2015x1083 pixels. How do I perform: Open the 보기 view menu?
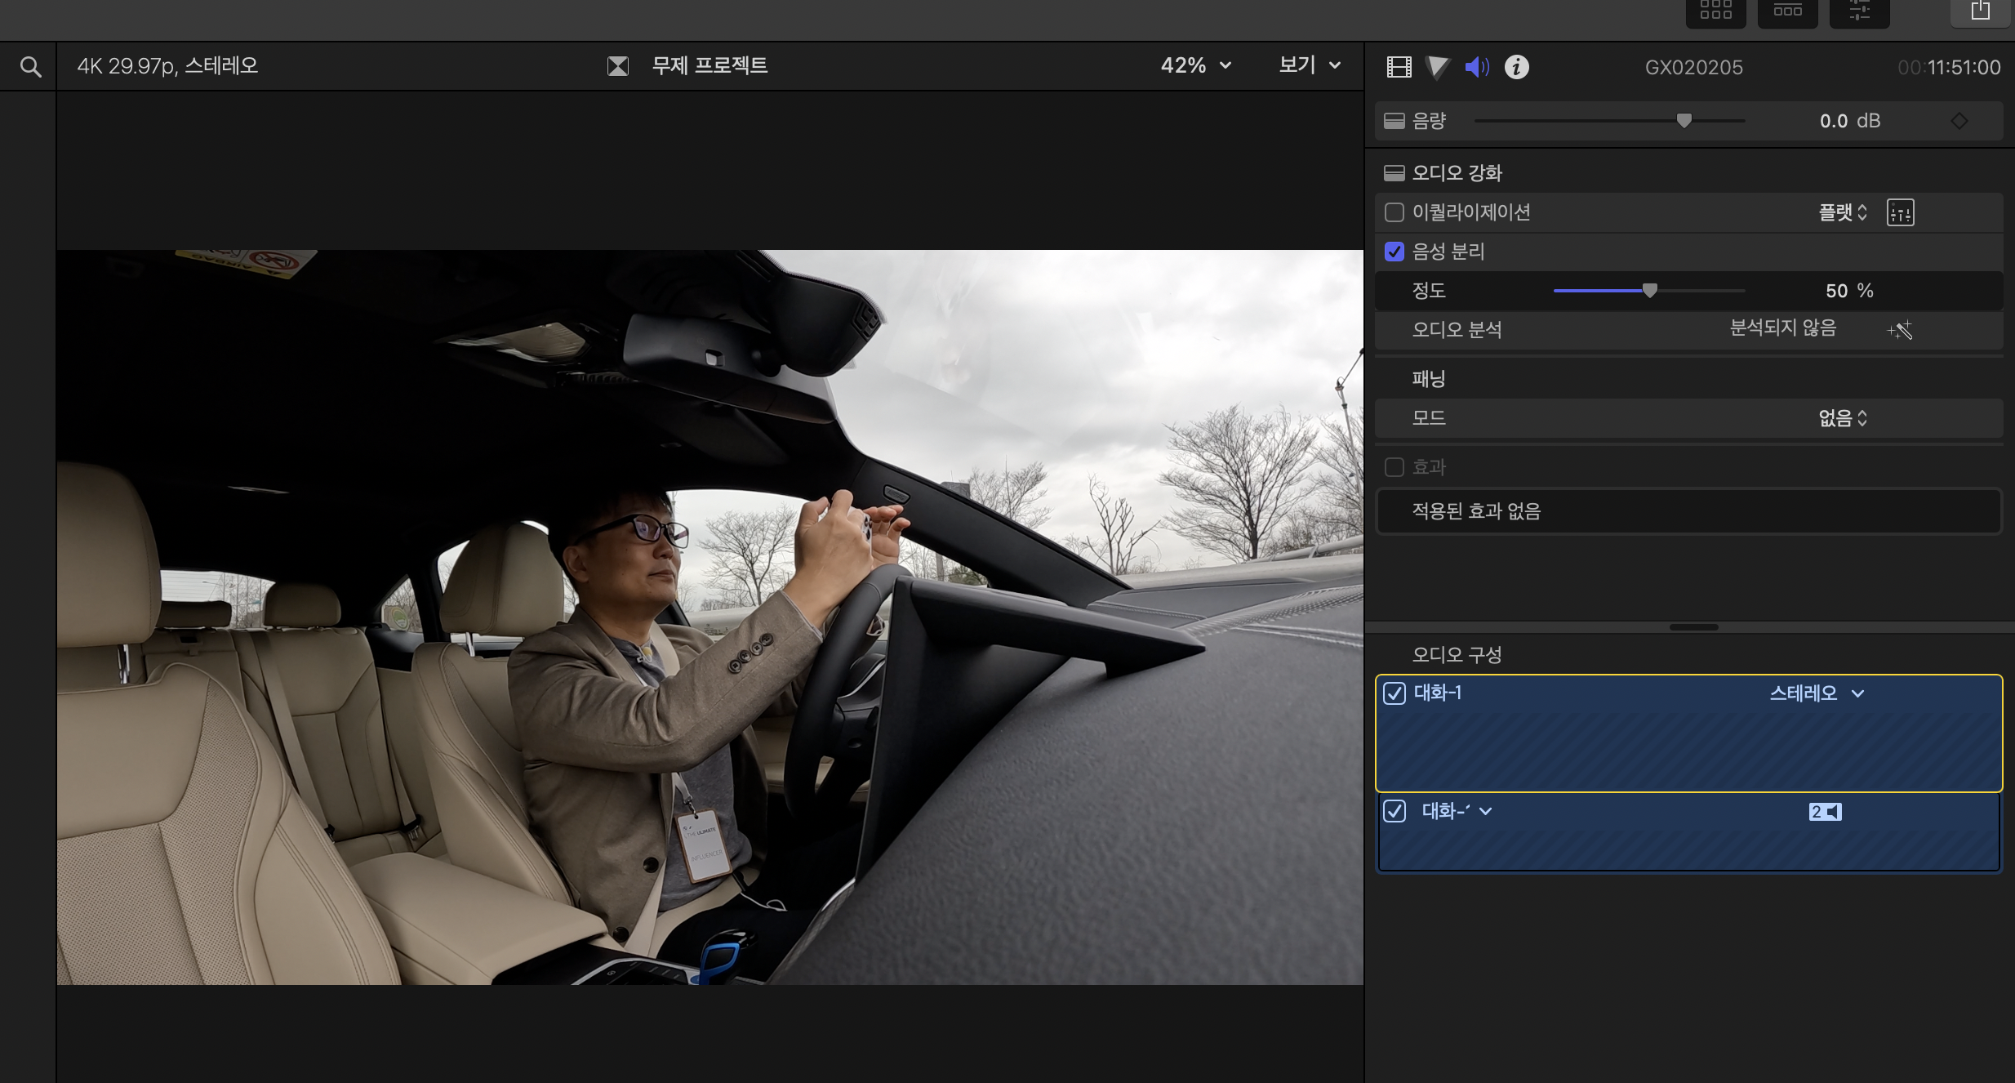1309,65
